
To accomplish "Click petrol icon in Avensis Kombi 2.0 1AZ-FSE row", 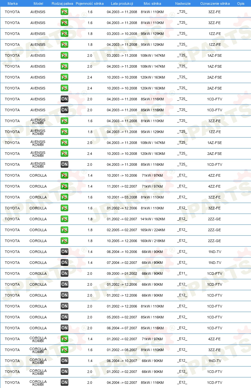I will 64,143.
